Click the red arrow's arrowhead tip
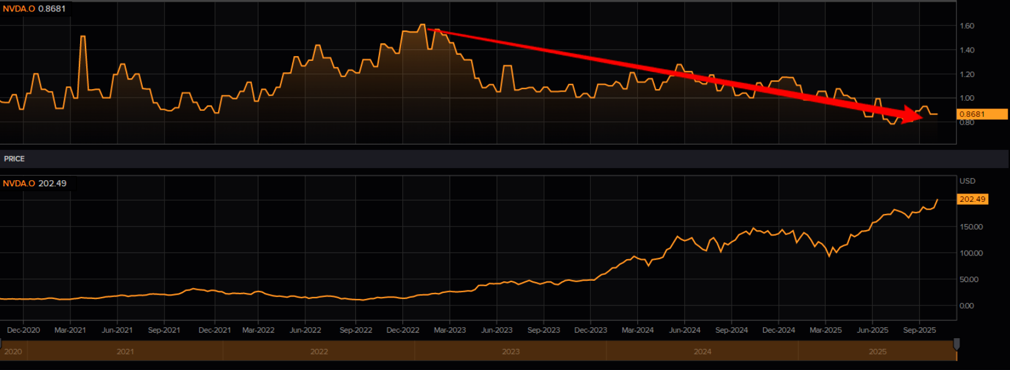This screenshot has height=370, width=1010. [920, 116]
